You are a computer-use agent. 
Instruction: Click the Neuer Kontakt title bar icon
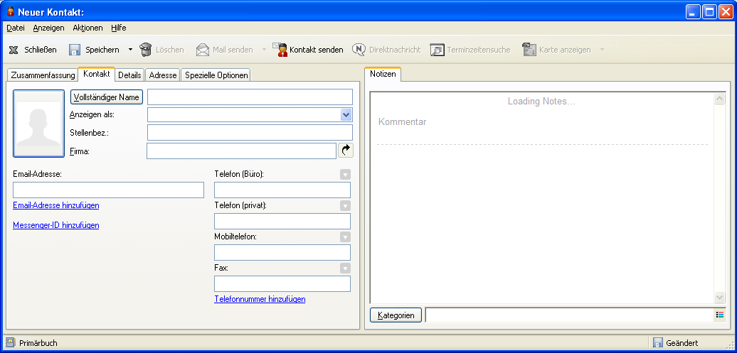(x=10, y=12)
